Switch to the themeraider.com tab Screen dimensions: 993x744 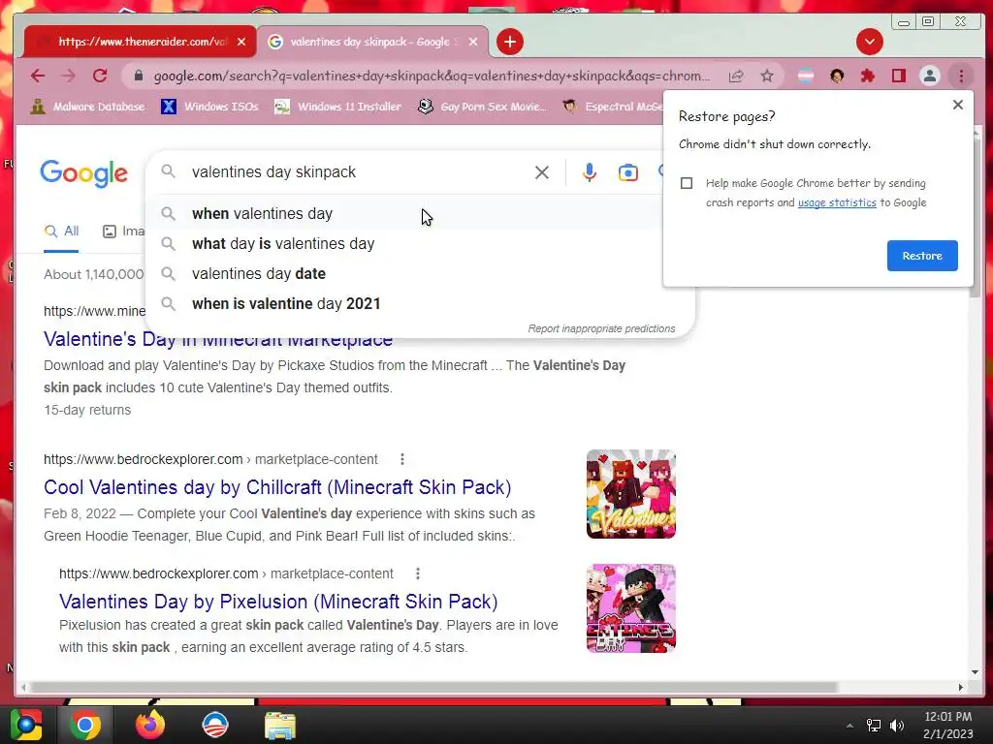coord(140,42)
